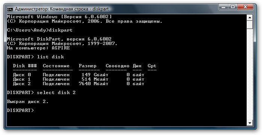Click the 'На компьютере: ASPIRE' line
Screen dimensions: 262x135
39,48
